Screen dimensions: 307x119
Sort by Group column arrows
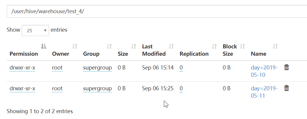tap(109, 46)
